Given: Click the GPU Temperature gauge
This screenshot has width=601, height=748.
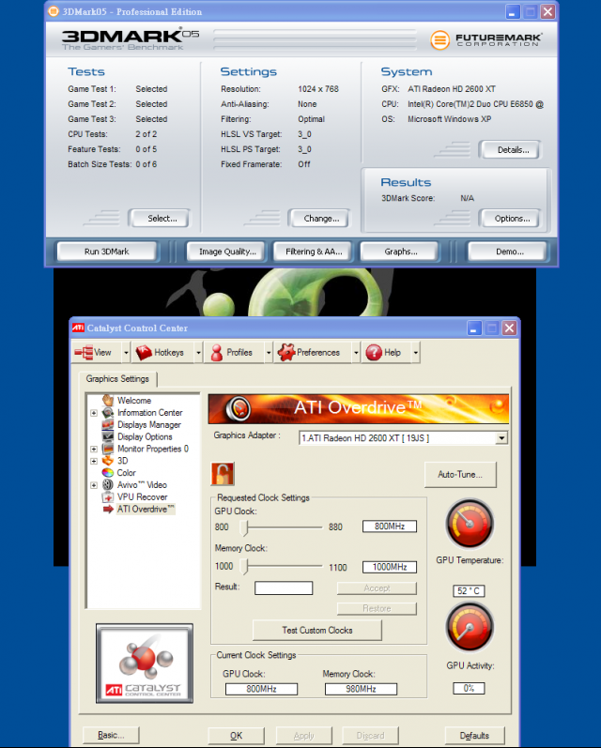Looking at the screenshot, I should 470,524.
